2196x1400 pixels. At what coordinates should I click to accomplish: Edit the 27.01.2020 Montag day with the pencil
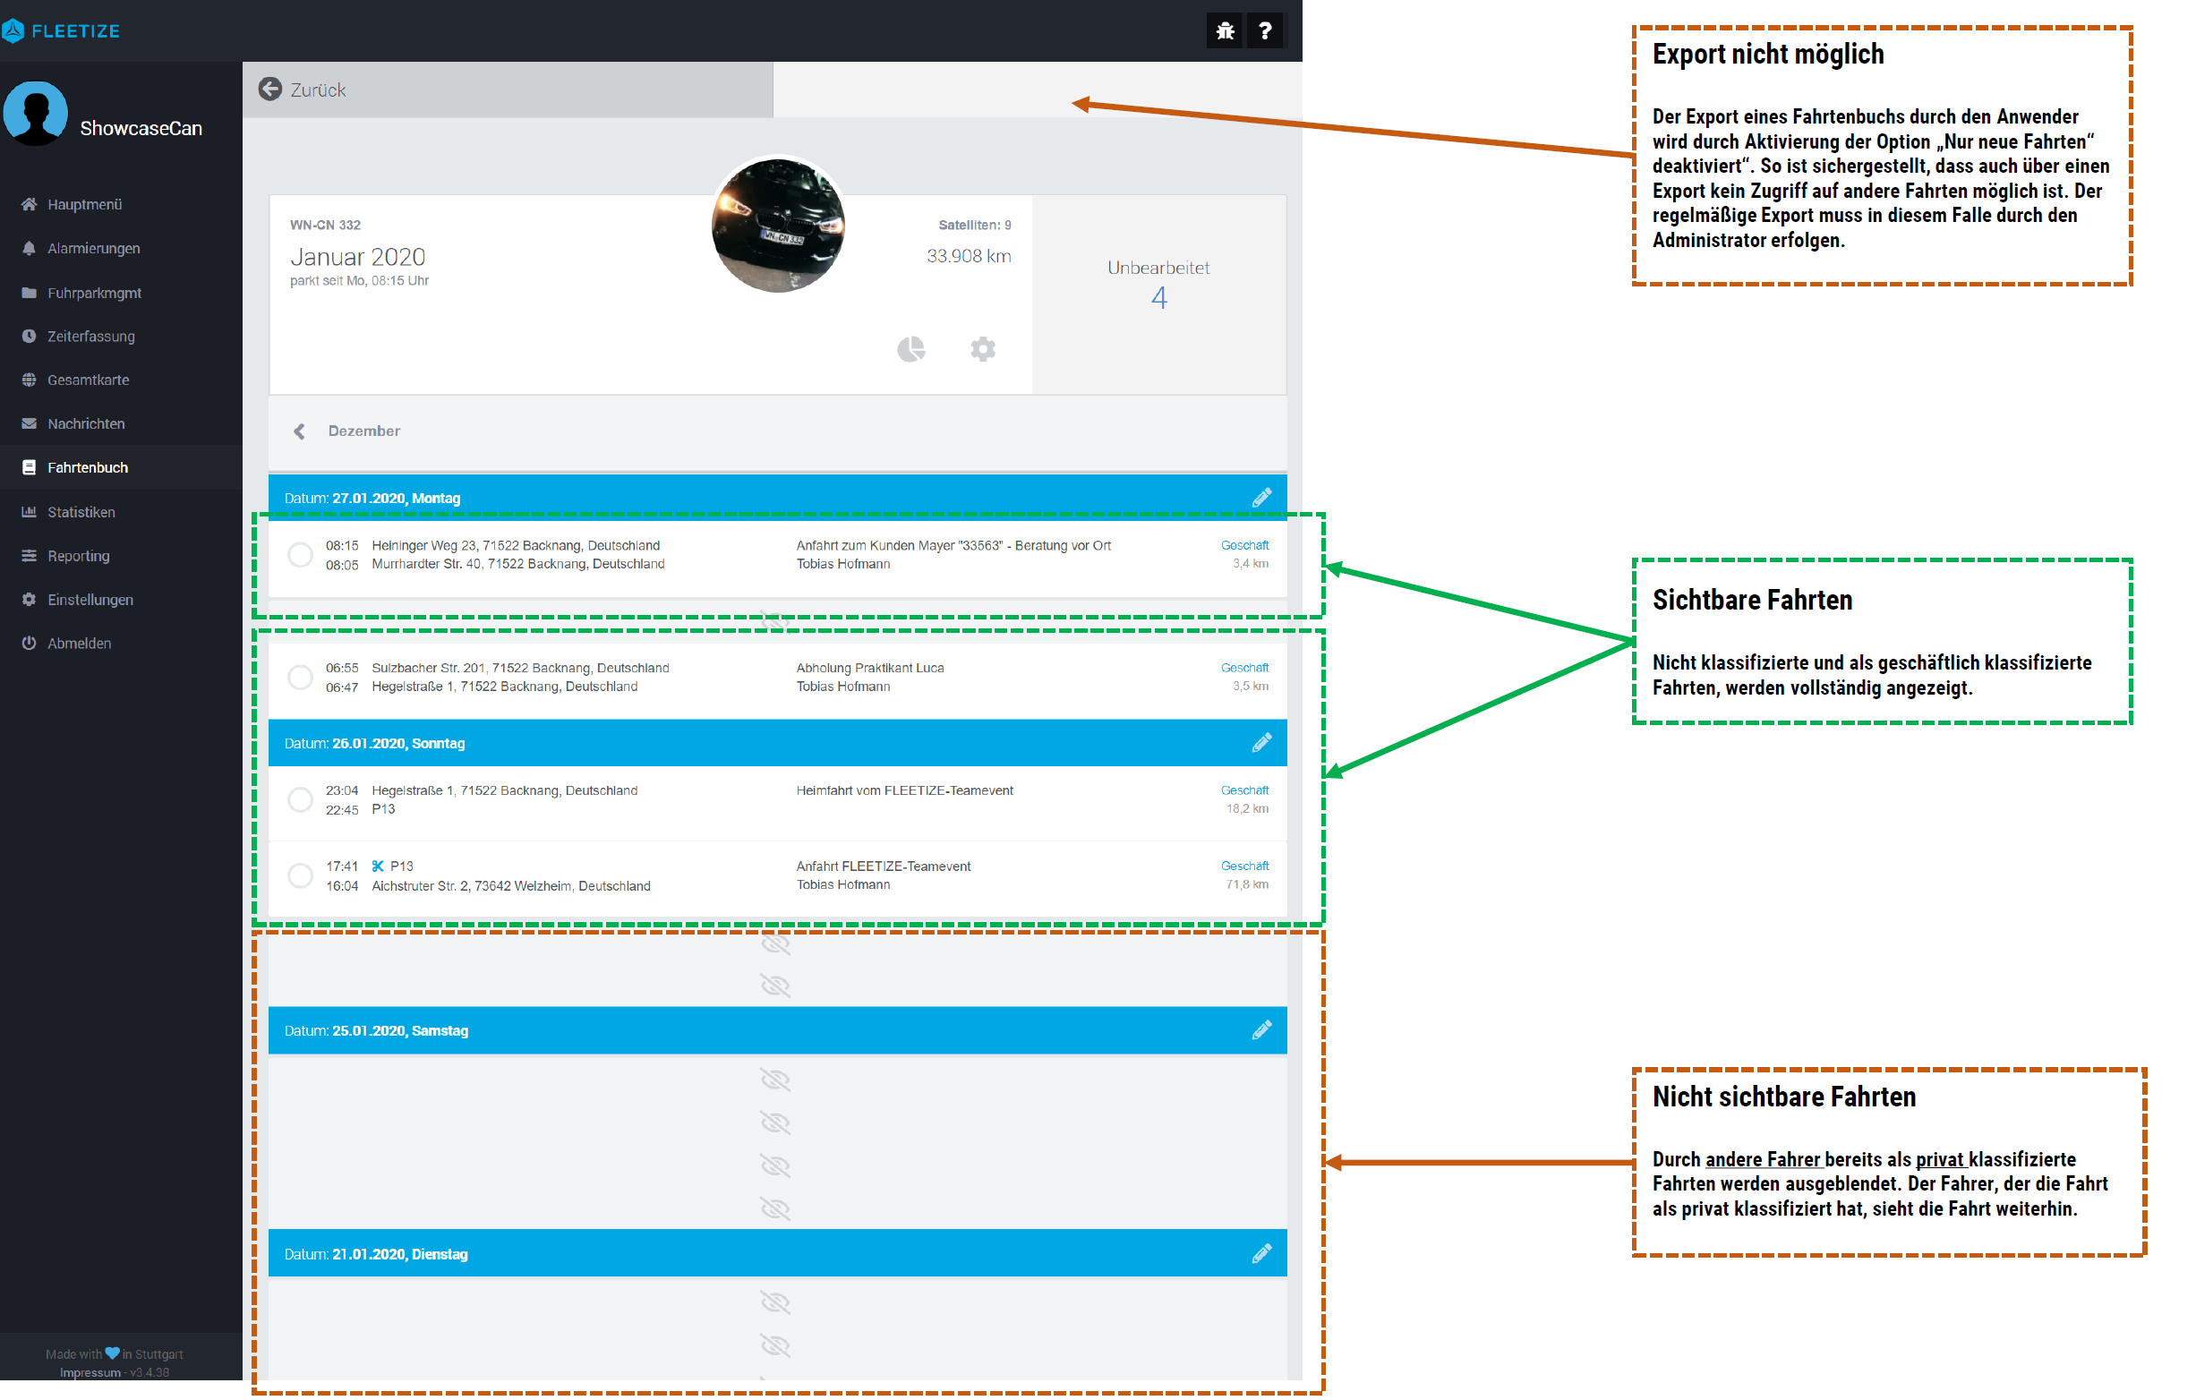tap(1262, 498)
